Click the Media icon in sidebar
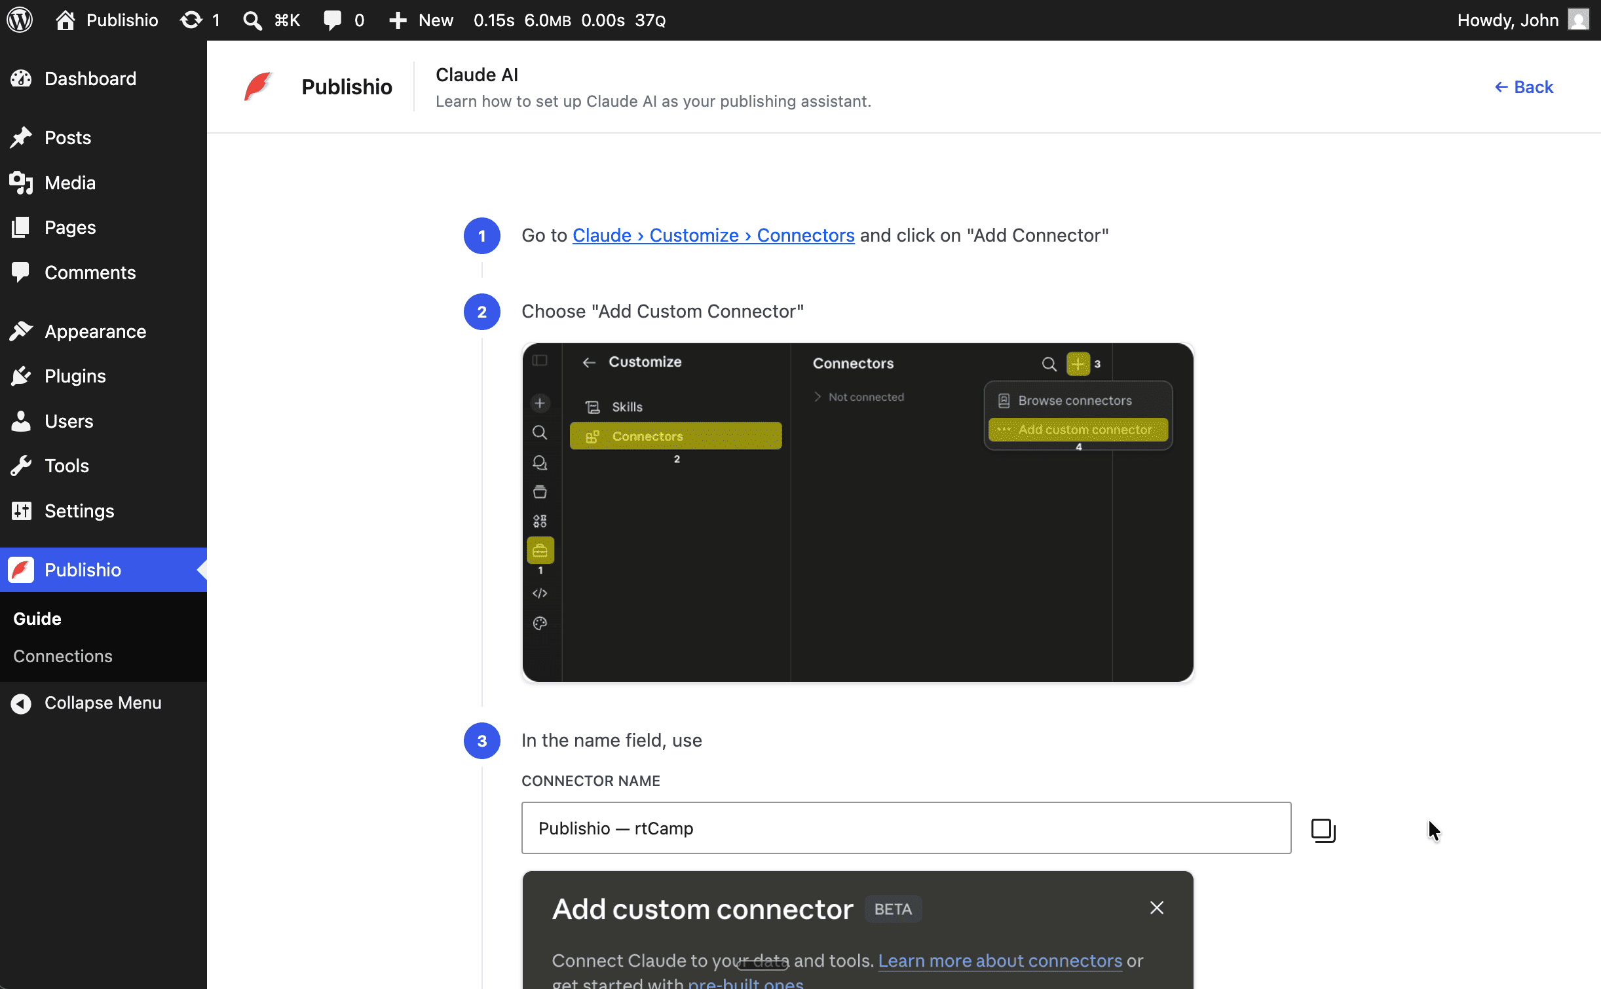The width and height of the screenshot is (1601, 989). (x=21, y=183)
